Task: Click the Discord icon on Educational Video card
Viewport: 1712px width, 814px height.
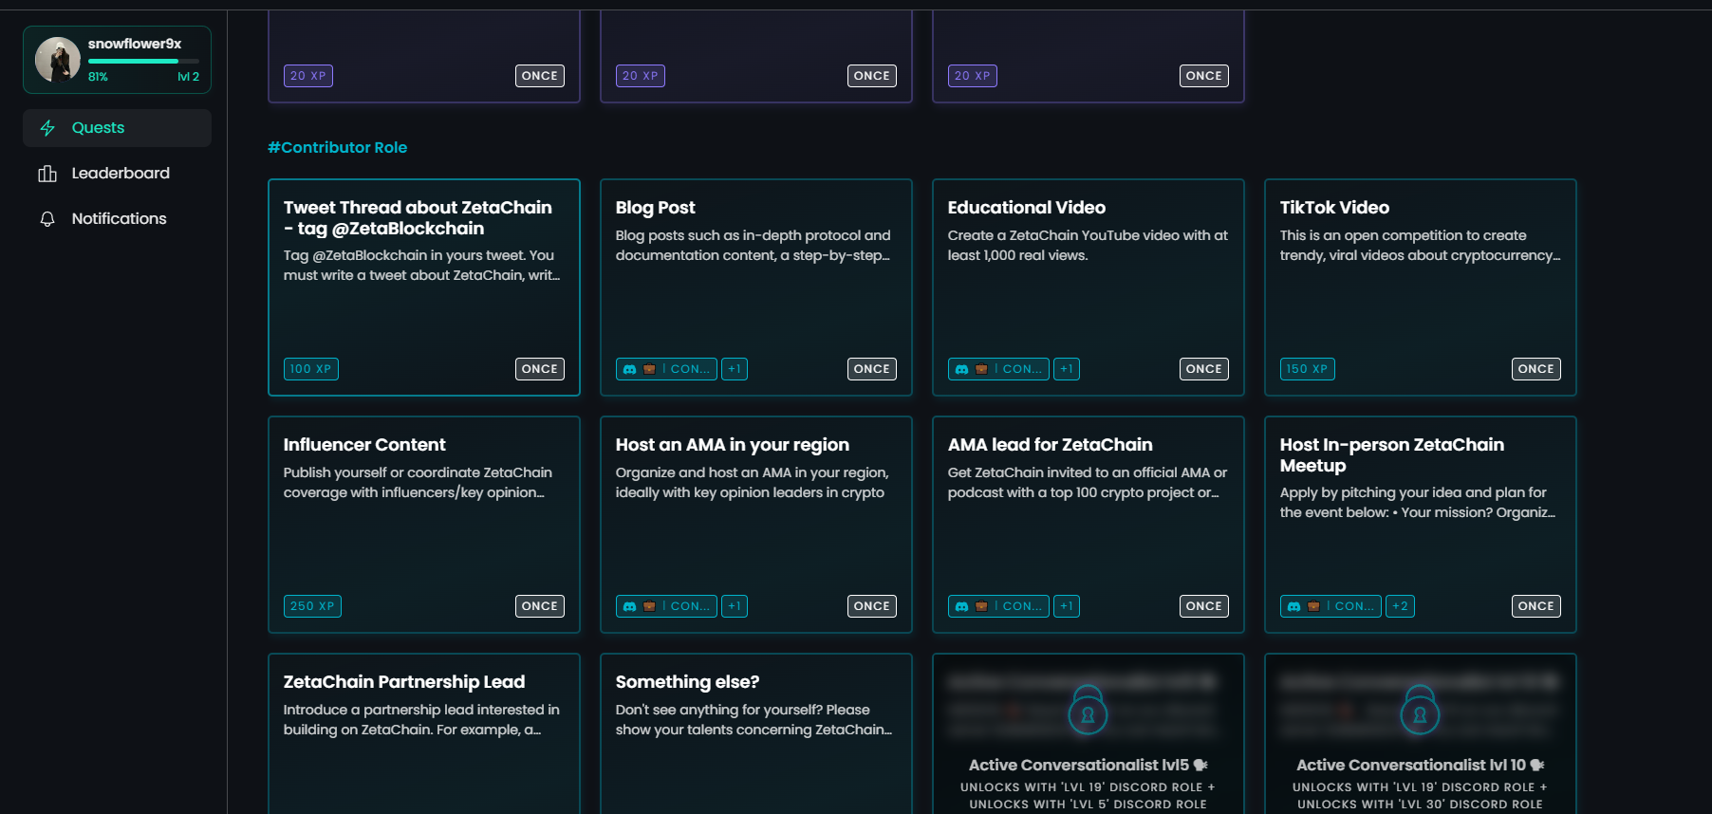Action: [961, 369]
